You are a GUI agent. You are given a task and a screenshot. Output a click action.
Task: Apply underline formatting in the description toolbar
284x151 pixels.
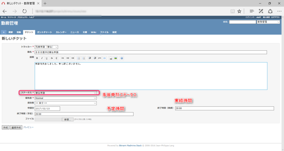pyautogui.click(x=47, y=58)
